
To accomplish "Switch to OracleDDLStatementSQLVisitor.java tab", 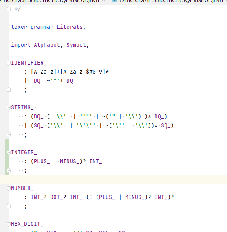I will pos(50,1).
